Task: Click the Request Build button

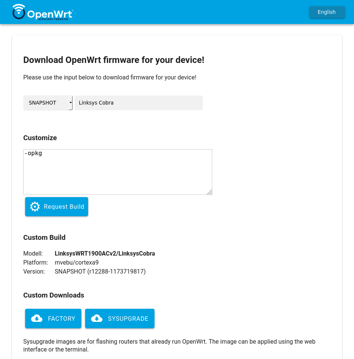Action: 57,206
